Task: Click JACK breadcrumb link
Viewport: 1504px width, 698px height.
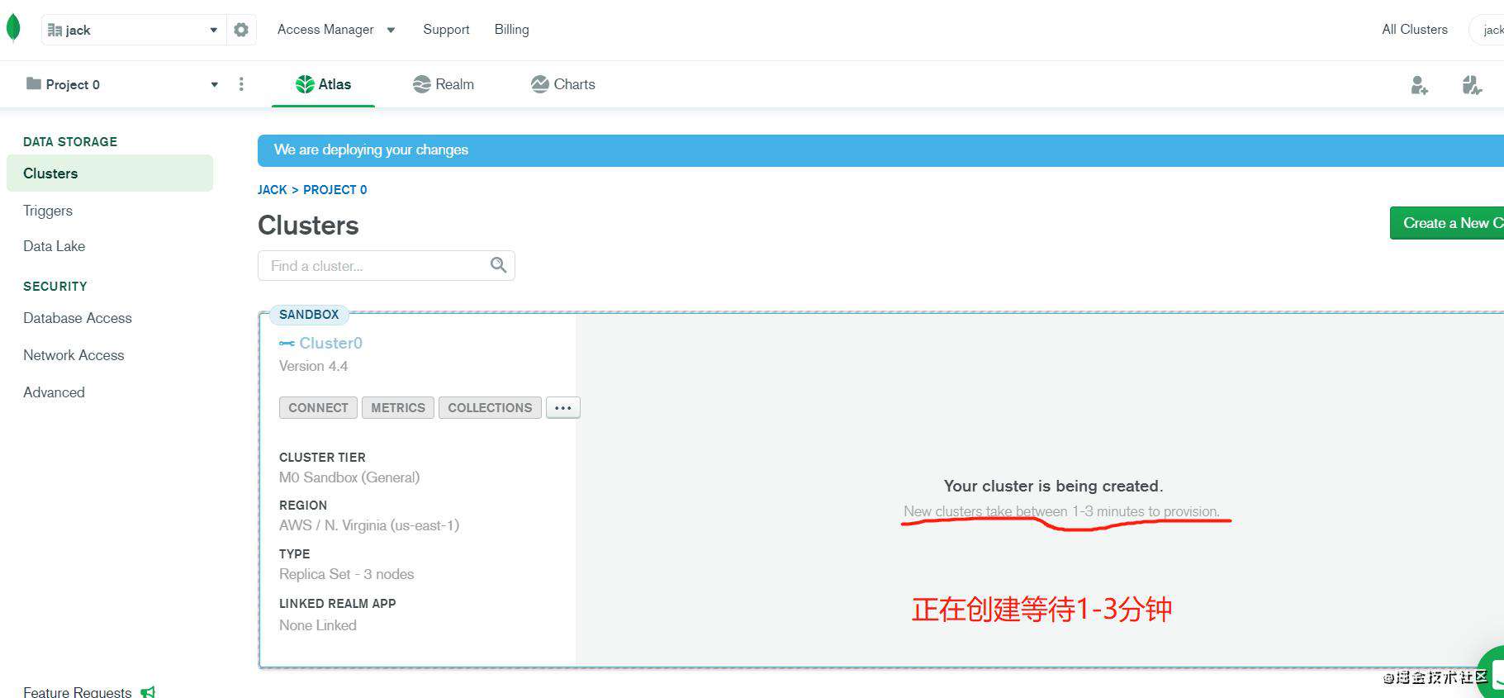Action: point(273,190)
